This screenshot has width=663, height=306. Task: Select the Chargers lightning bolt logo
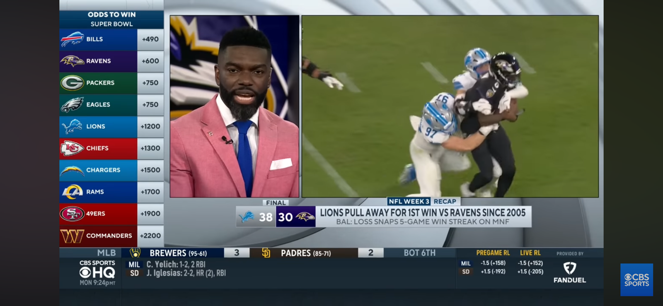coord(72,170)
